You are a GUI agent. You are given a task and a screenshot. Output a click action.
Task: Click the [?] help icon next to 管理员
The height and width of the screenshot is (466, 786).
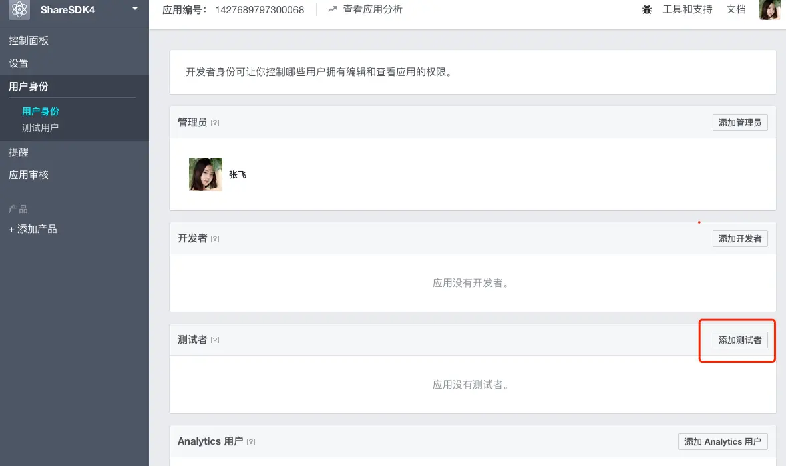(215, 122)
